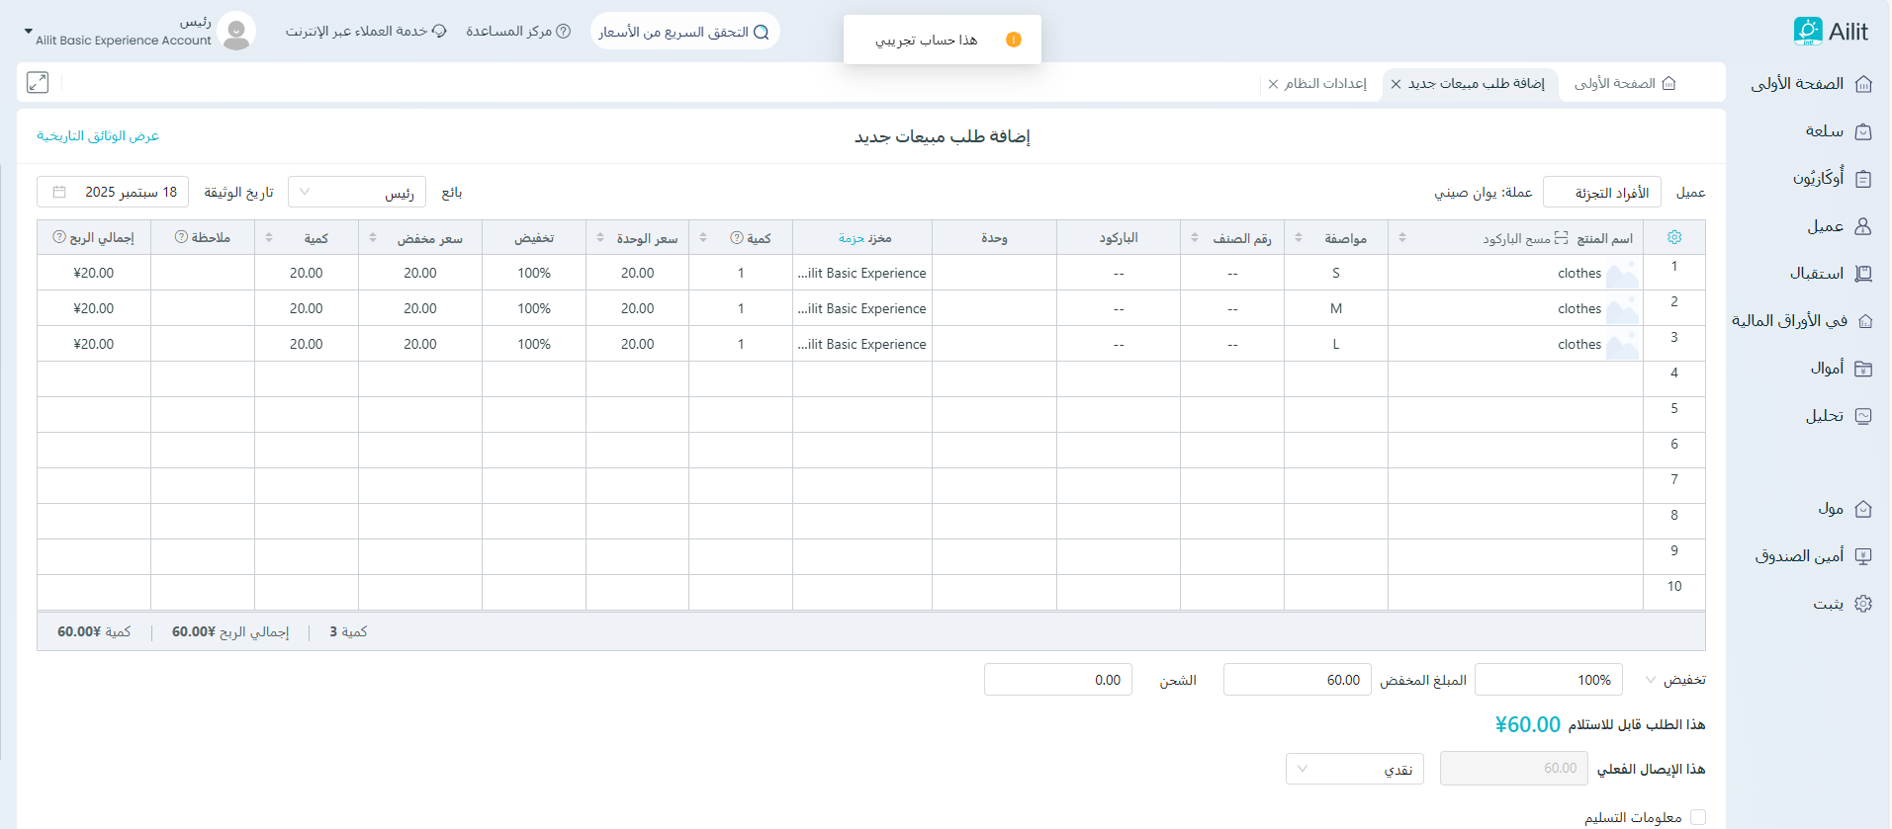Enable the معلومات التسليم delivery checkbox

[x=1698, y=817]
